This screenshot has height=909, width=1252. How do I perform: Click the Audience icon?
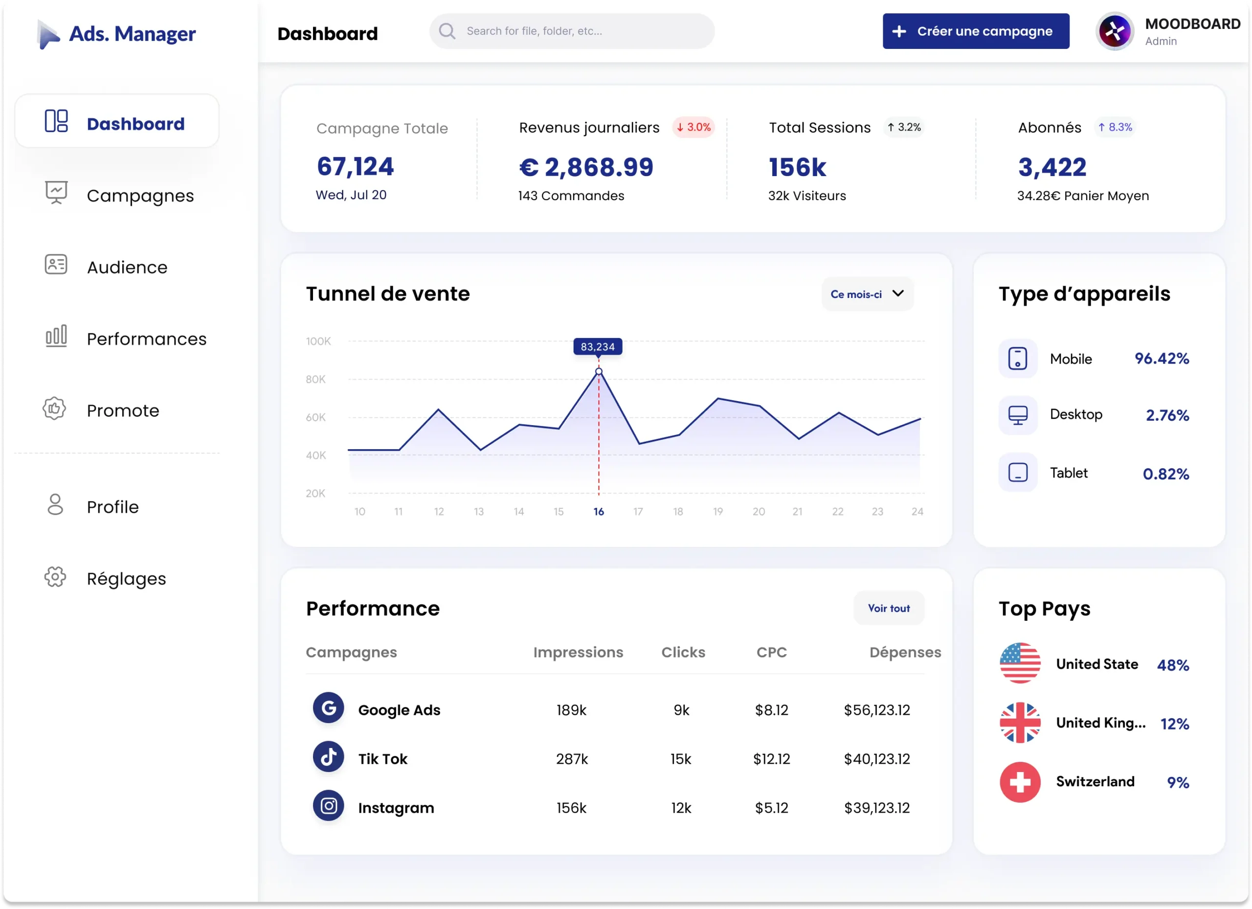55,265
